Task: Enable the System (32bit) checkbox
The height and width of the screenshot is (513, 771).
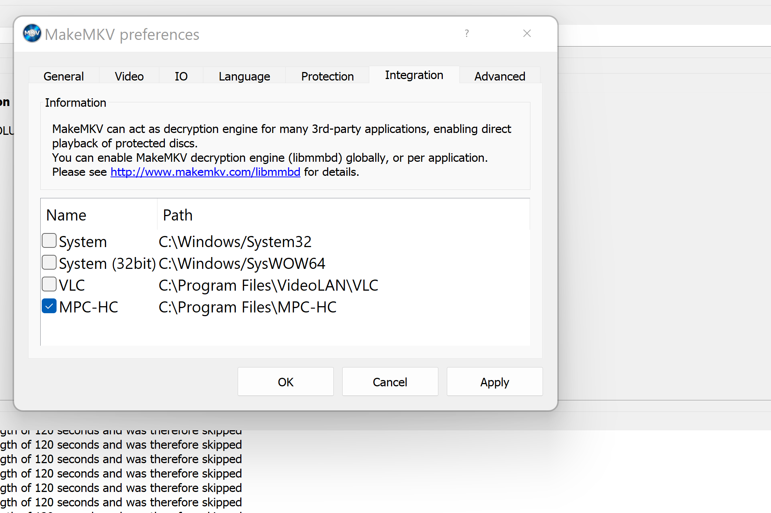Action: 49,263
